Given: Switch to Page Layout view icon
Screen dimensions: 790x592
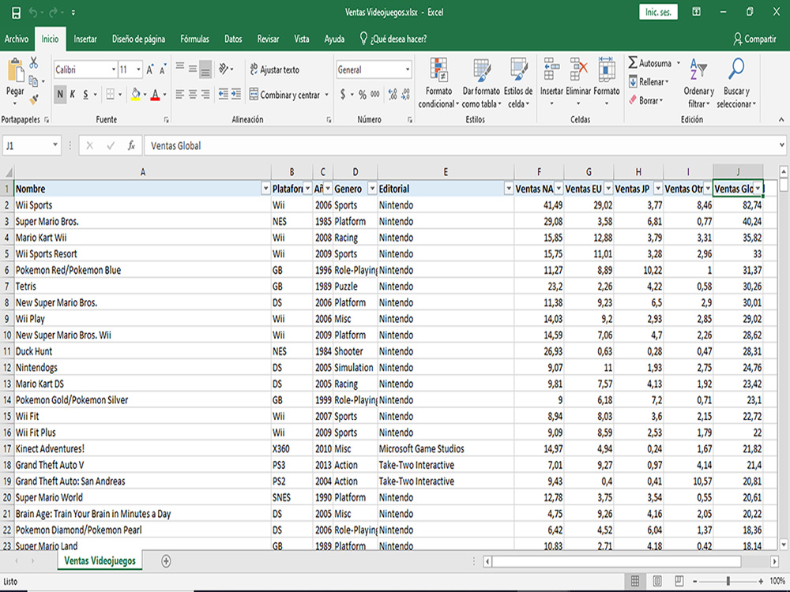Looking at the screenshot, I should tap(657, 581).
